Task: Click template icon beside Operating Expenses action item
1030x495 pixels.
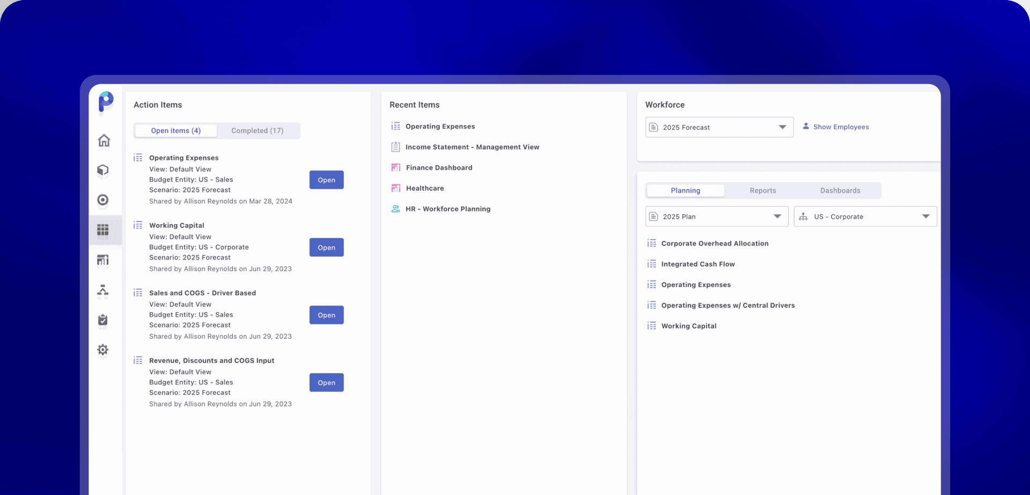Action: click(x=138, y=158)
